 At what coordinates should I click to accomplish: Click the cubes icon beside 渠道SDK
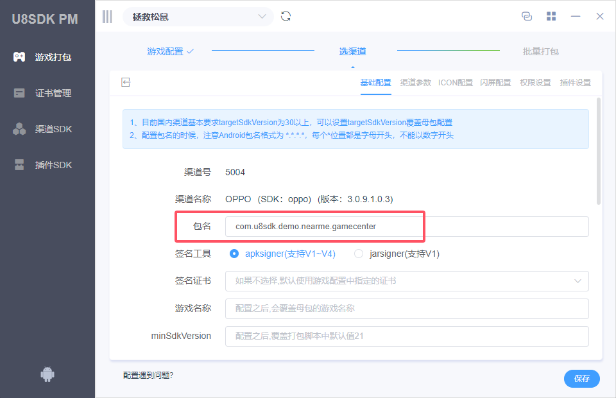tap(19, 129)
